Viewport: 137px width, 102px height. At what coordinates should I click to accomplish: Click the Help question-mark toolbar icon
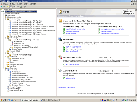pos(24,7)
